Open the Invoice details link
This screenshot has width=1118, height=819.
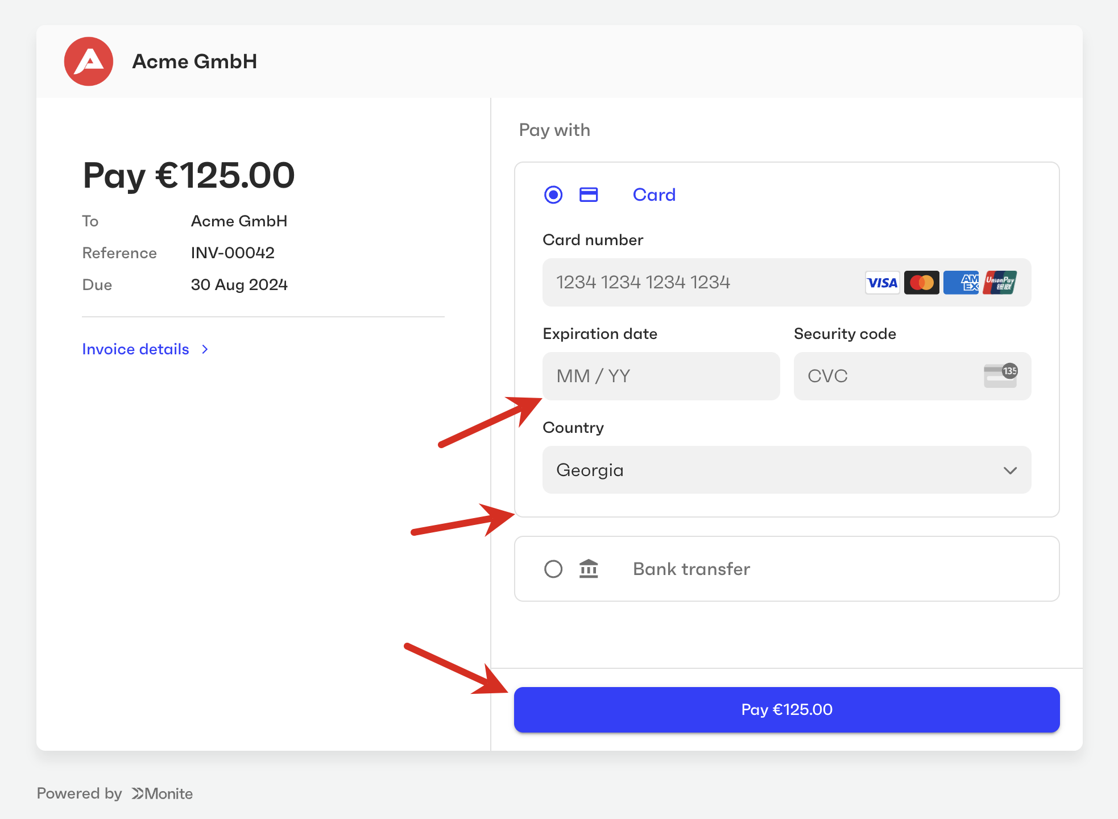point(135,349)
